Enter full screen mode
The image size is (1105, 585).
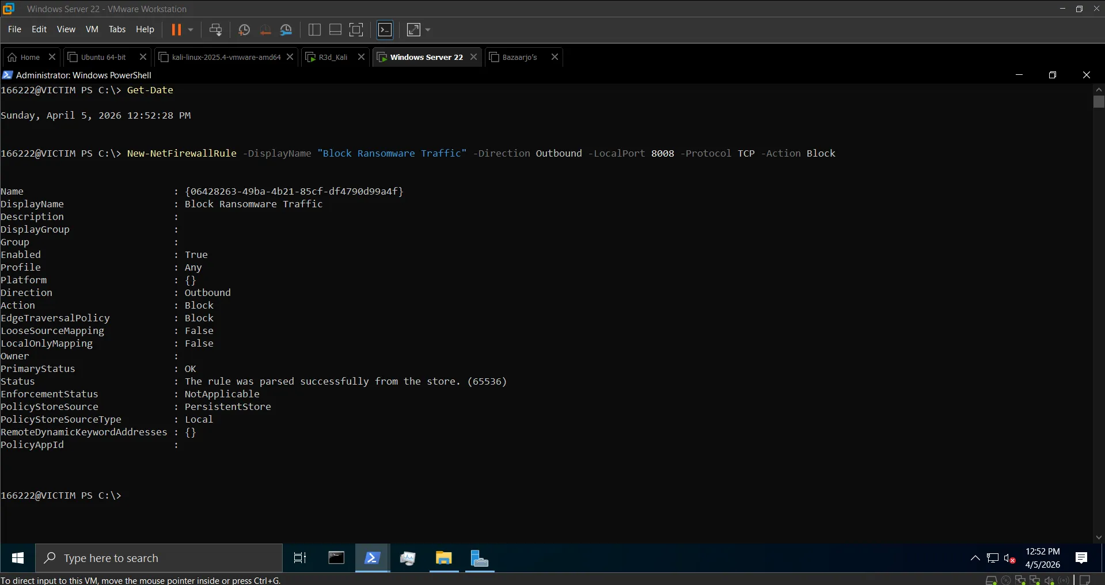[356, 30]
